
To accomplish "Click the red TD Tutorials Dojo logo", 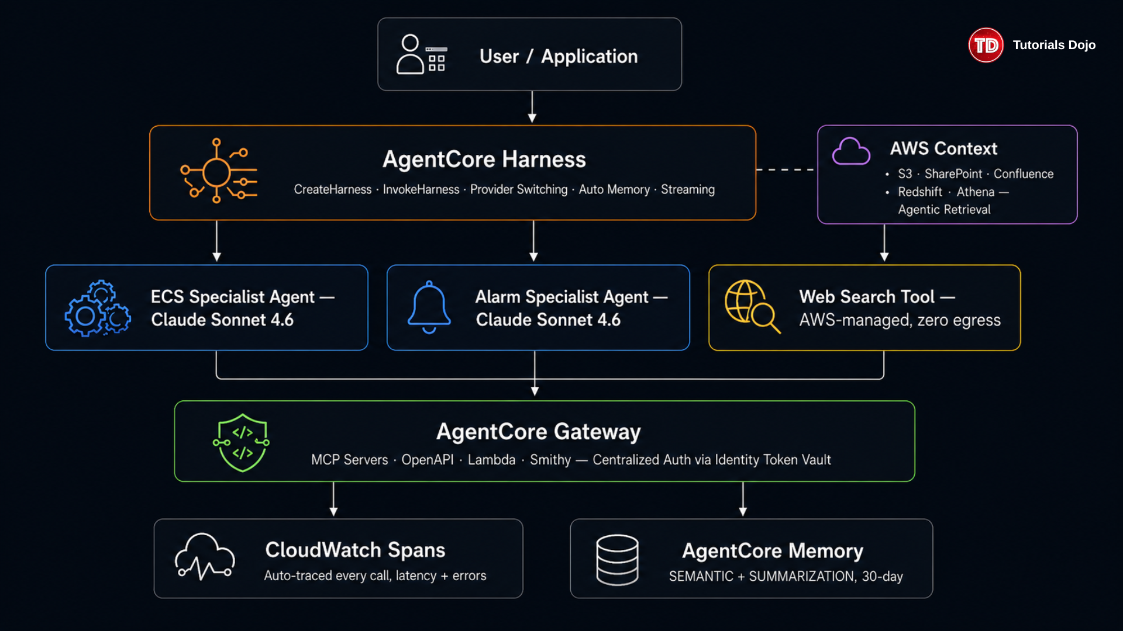I will pyautogui.click(x=986, y=45).
